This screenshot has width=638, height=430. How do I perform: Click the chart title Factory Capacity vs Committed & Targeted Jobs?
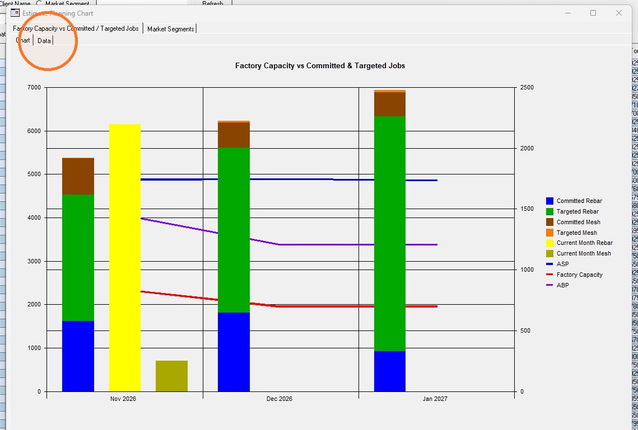tap(320, 66)
